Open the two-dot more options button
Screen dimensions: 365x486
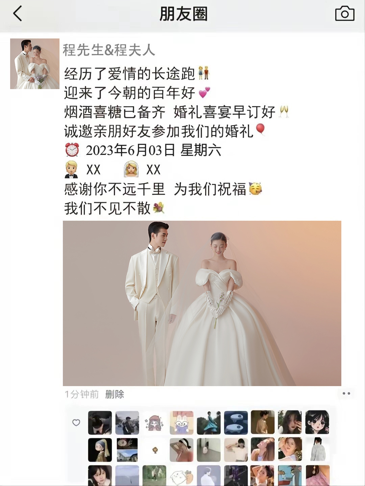[346, 394]
